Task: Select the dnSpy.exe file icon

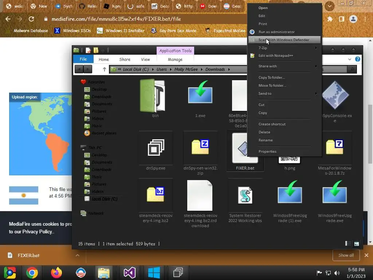Action: [x=156, y=148]
